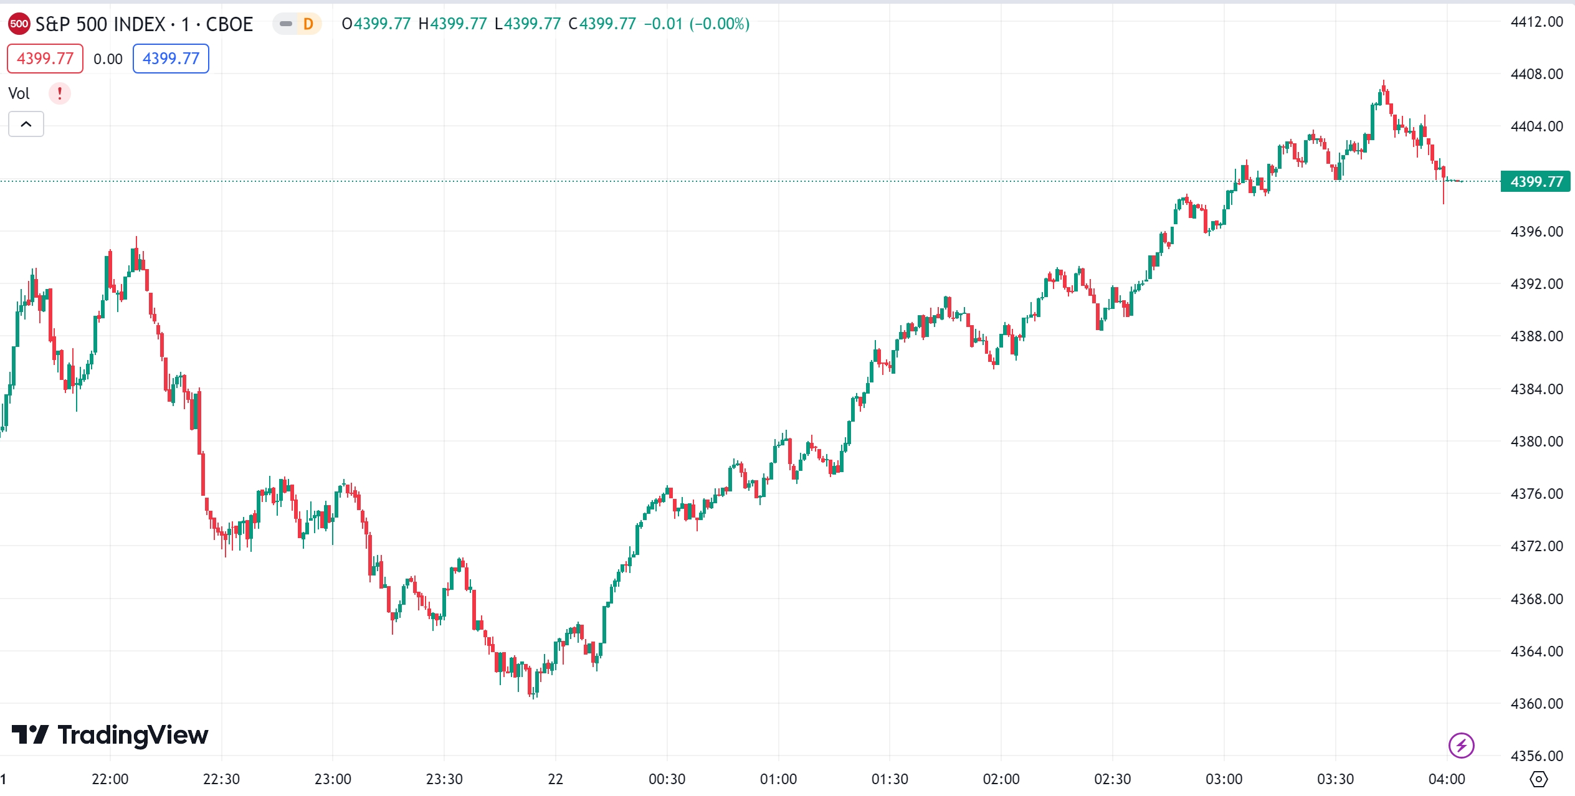Click the 23:30 time axis label

pyautogui.click(x=444, y=779)
